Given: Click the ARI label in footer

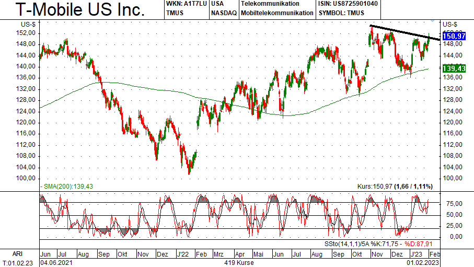Looking at the screenshot, I should (17, 254).
